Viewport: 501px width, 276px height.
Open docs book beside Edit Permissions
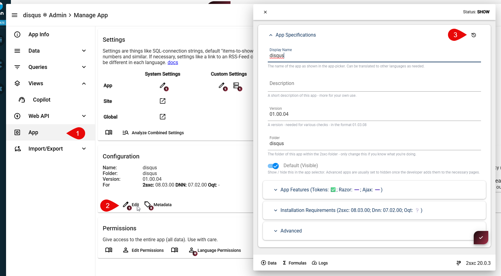tap(109, 250)
